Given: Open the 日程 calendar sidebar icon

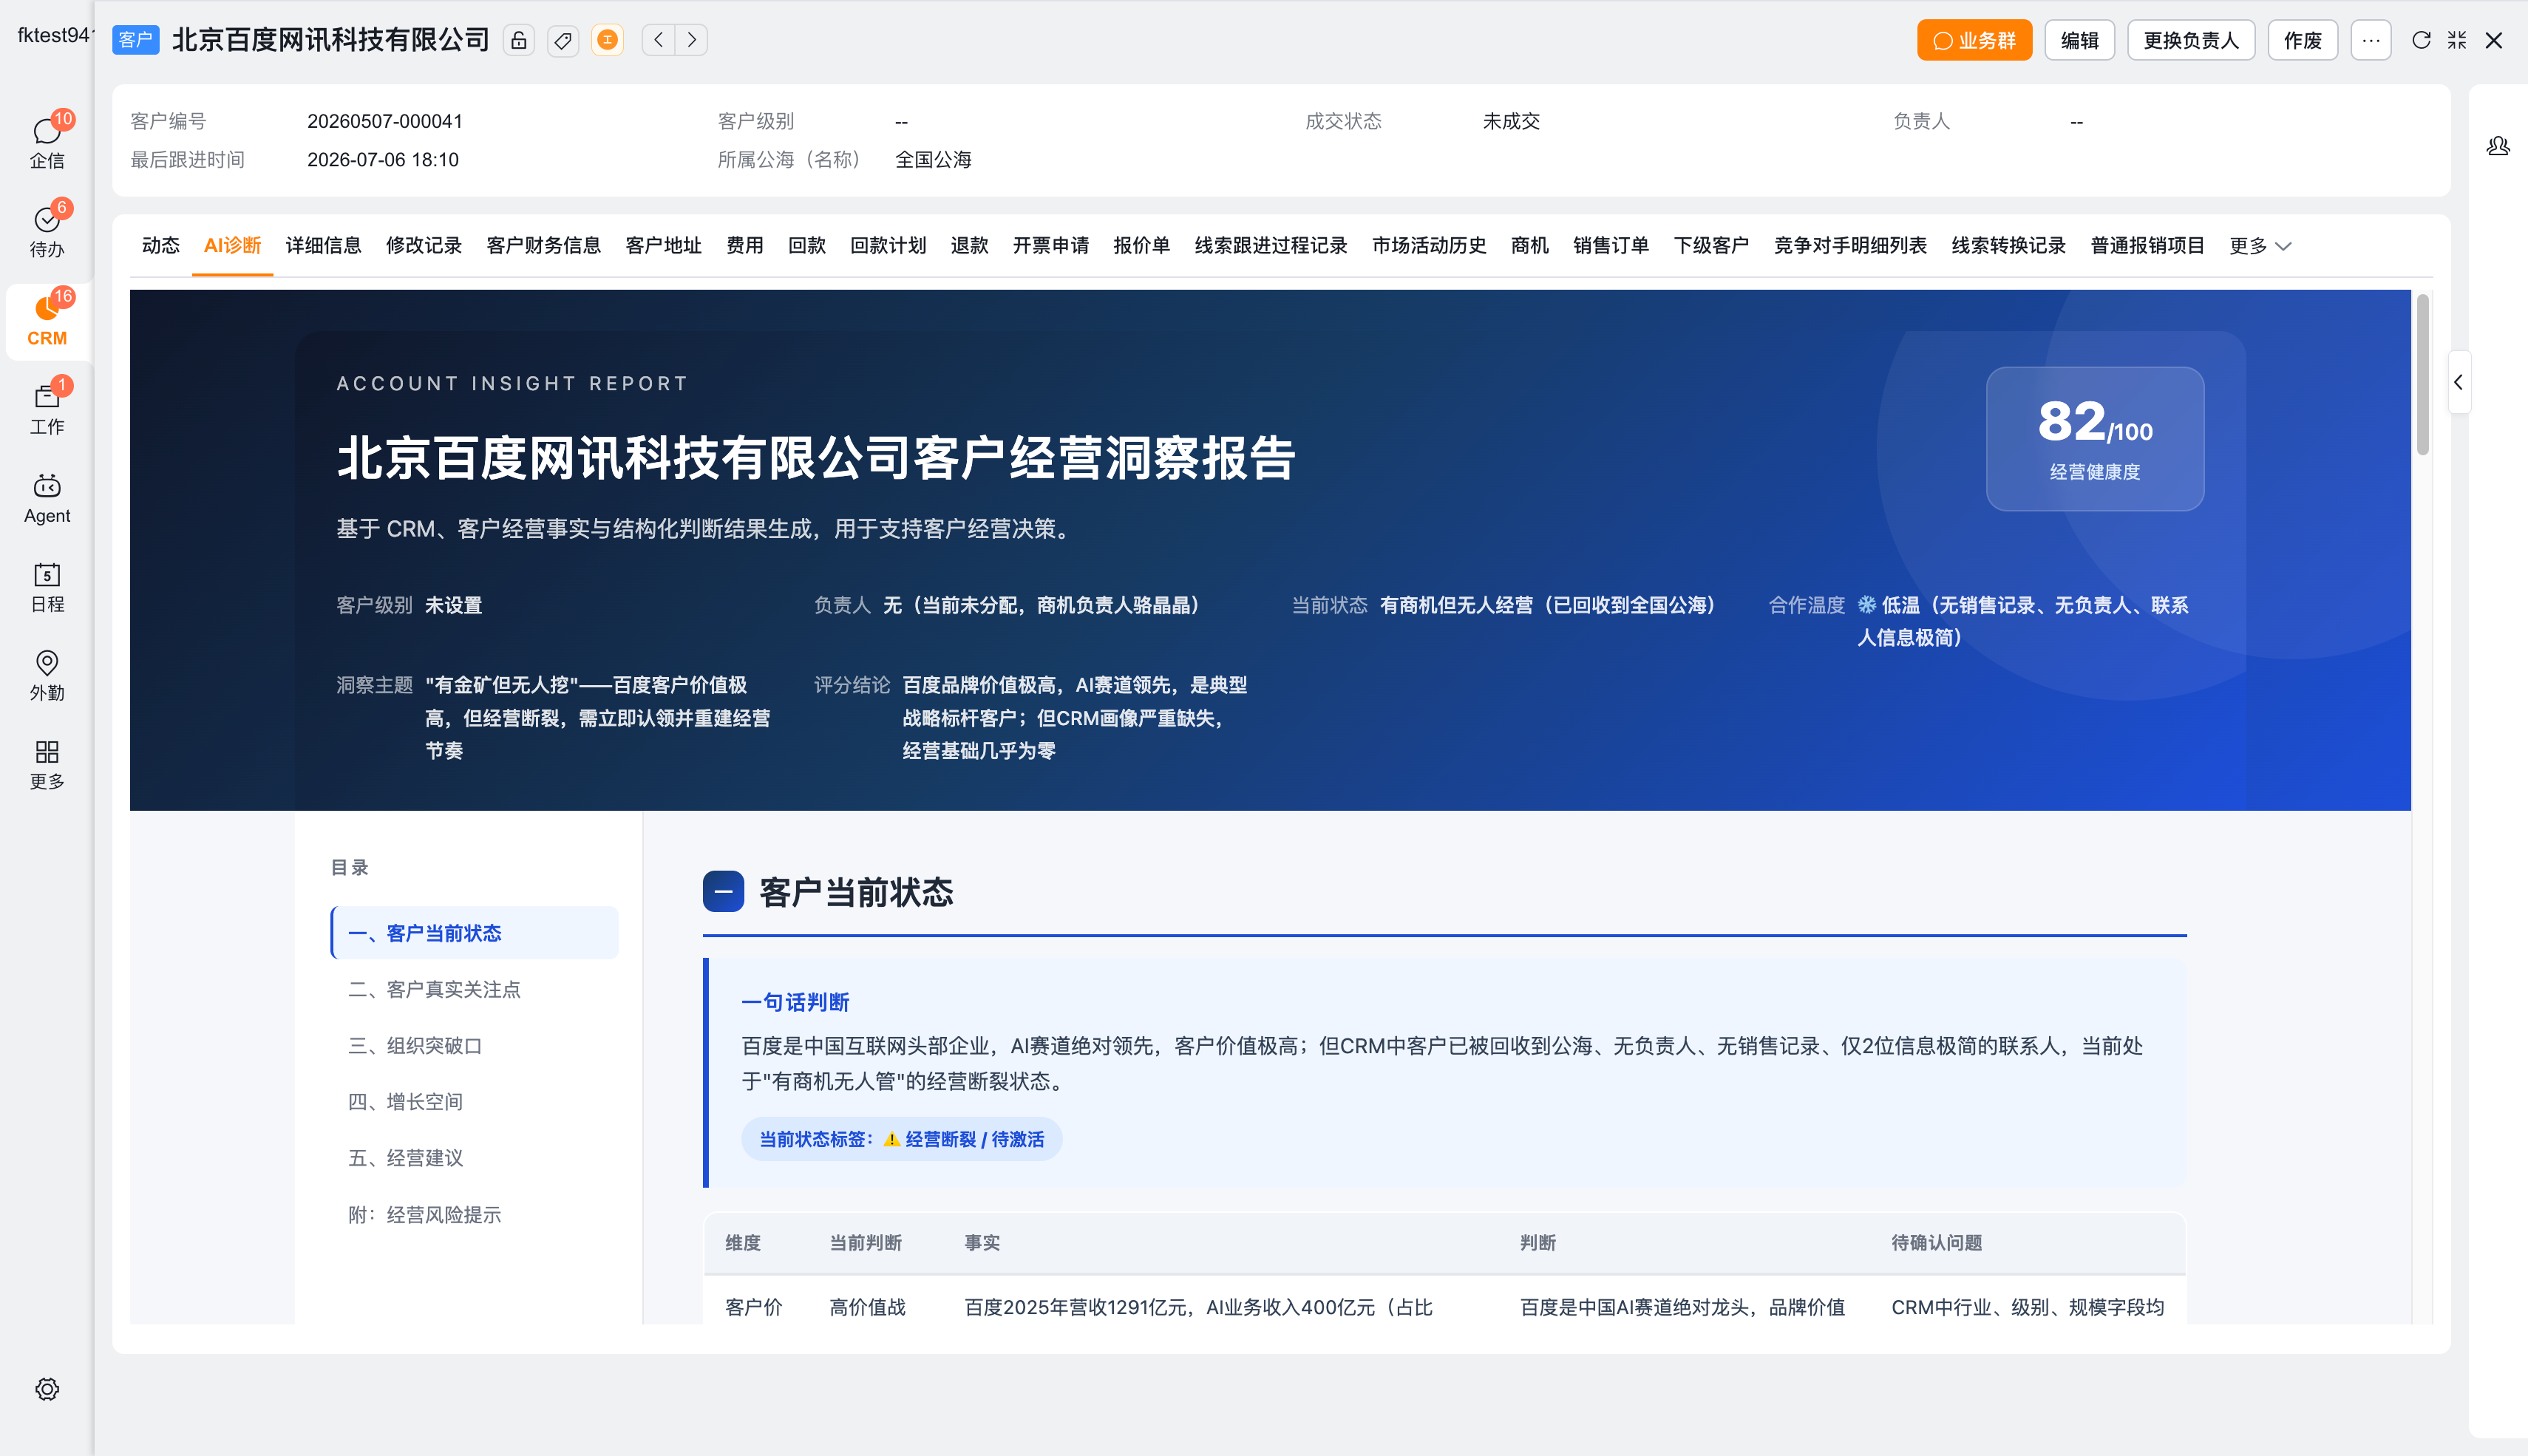Looking at the screenshot, I should coord(47,586).
